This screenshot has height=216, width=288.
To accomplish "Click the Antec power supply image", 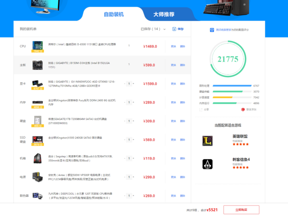I will pos(37,177).
